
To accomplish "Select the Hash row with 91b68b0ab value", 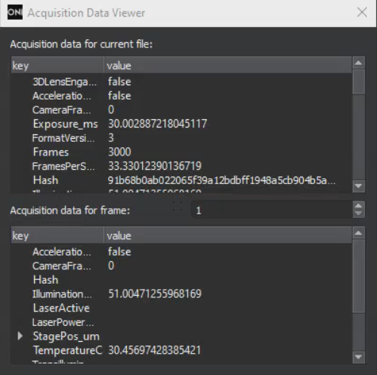I will click(181, 180).
